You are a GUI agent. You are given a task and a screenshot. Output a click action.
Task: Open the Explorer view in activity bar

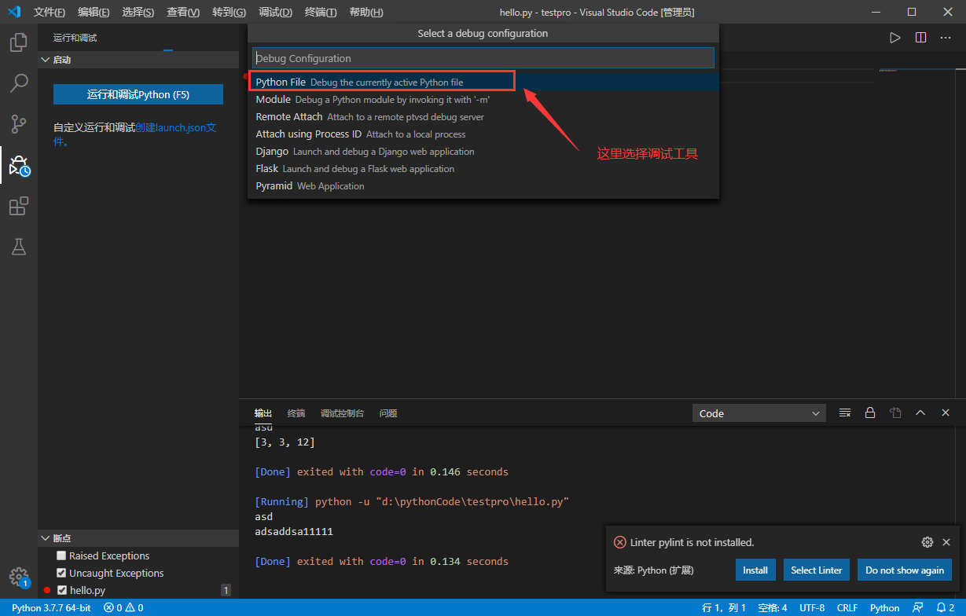[19, 42]
